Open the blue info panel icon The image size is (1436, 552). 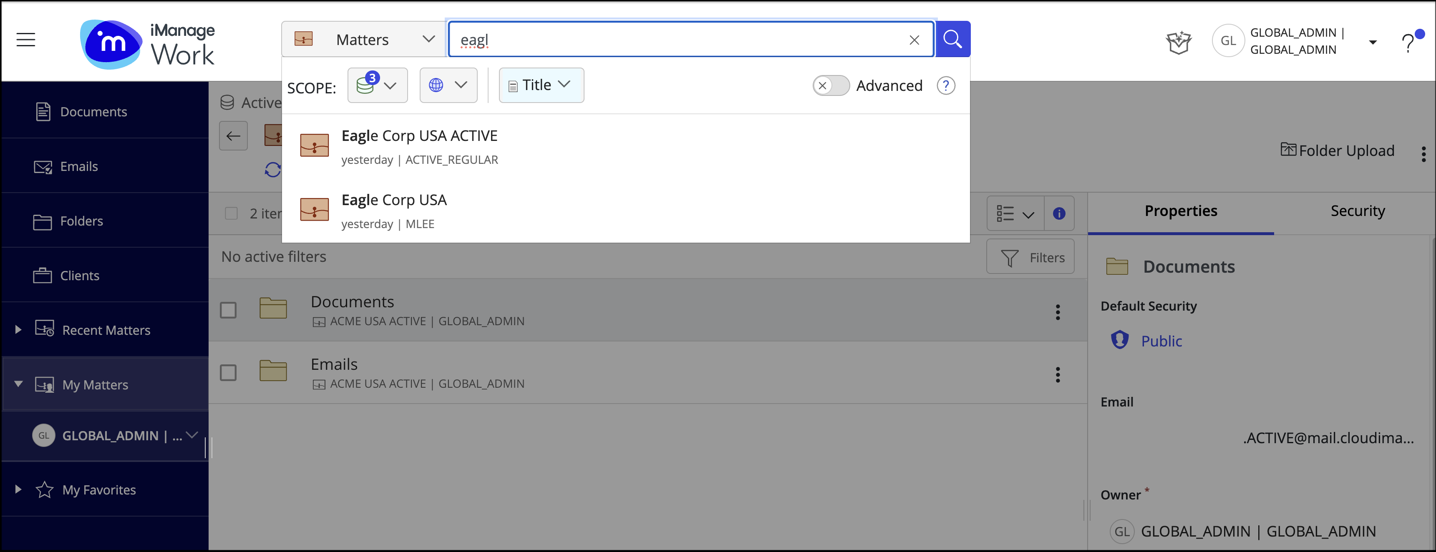click(x=1058, y=213)
